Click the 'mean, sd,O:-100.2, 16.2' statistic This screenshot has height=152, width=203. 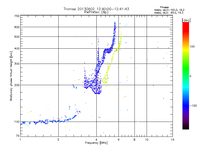[x=169, y=10]
